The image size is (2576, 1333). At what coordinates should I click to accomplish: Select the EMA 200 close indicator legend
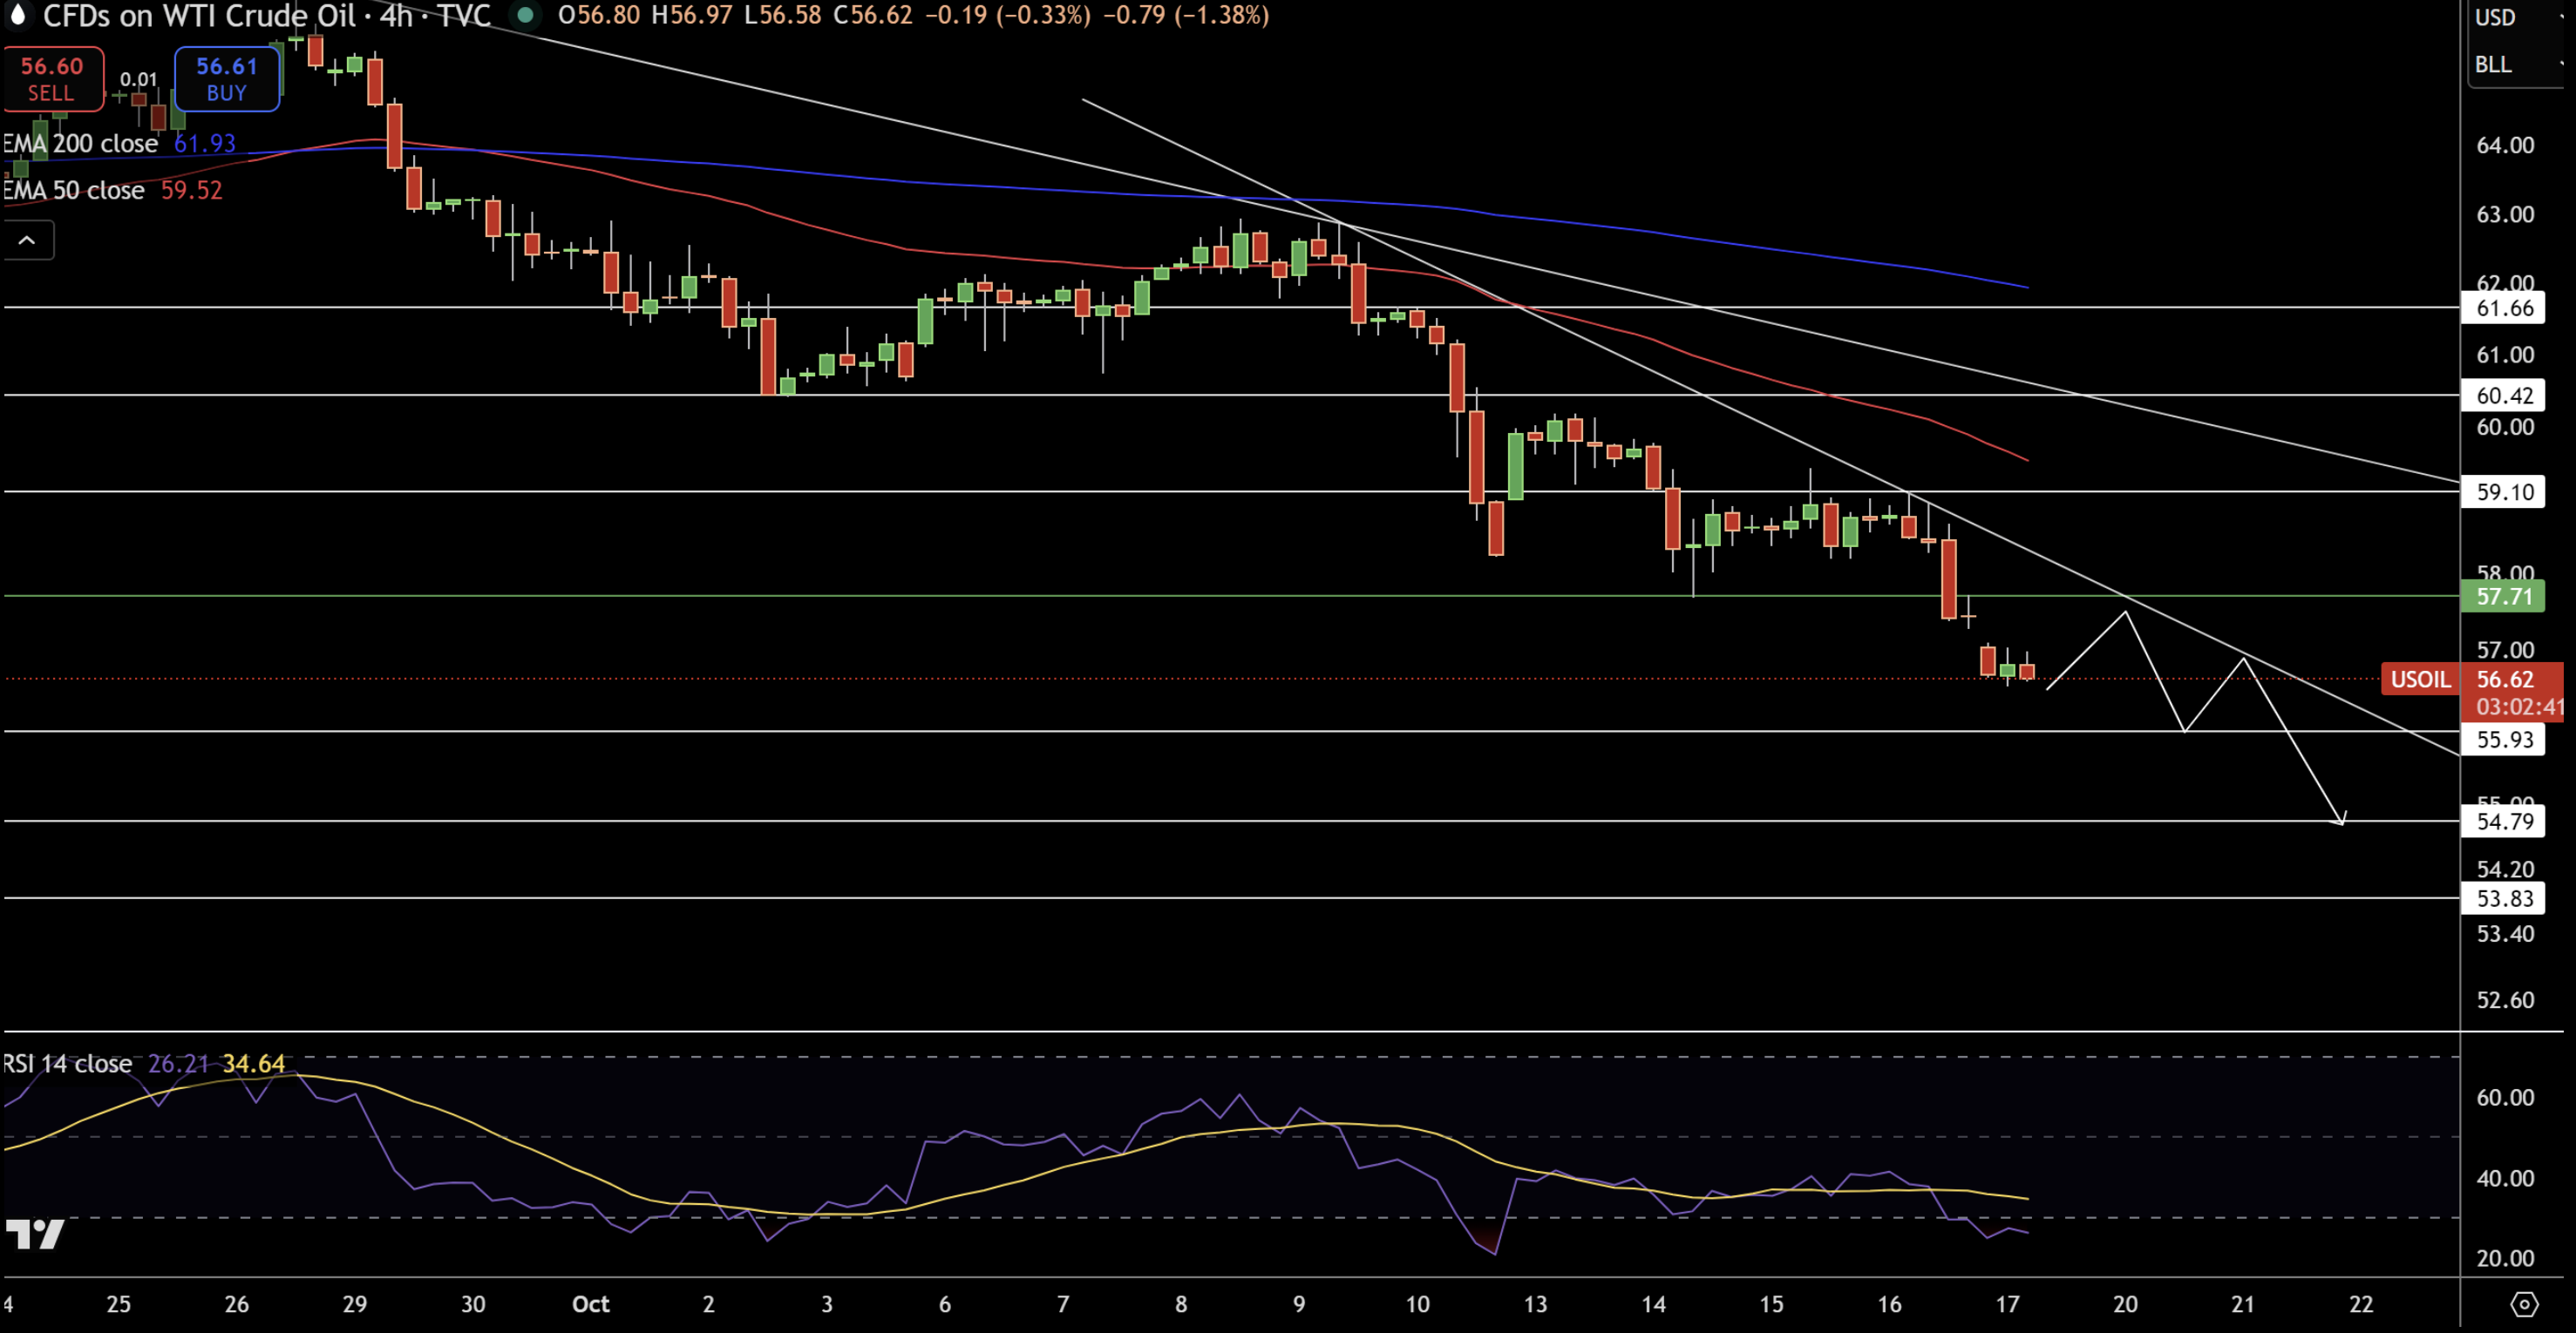[82, 144]
